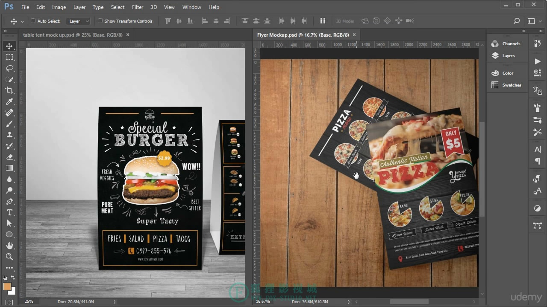Select the Zoom magnifier tool

tap(9, 257)
